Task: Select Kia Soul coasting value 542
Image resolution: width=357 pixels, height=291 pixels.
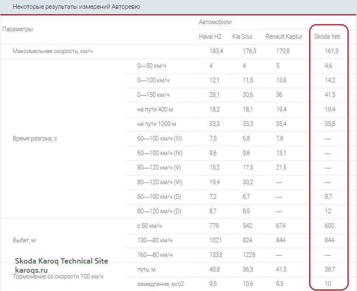Action: click(247, 226)
